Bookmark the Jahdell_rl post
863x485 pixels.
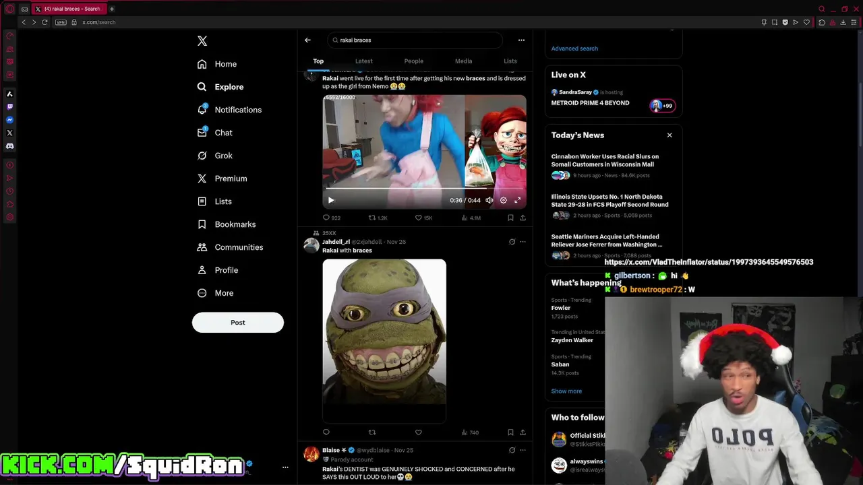(x=510, y=432)
